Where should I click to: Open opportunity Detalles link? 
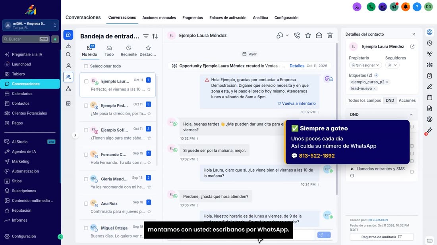pyautogui.click(x=297, y=66)
